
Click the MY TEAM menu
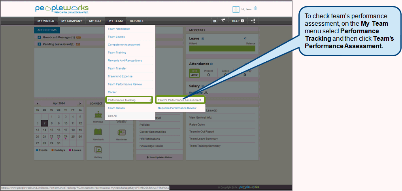point(116,21)
